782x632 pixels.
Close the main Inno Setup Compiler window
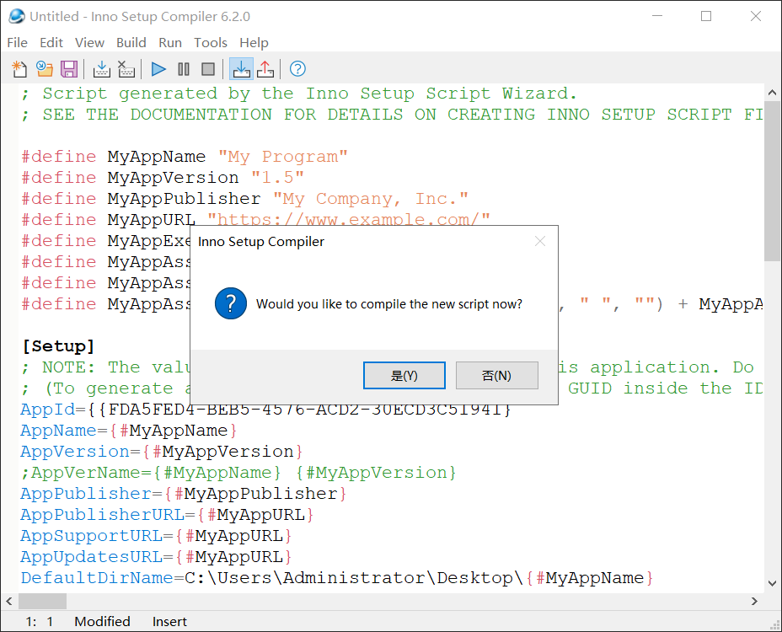756,16
